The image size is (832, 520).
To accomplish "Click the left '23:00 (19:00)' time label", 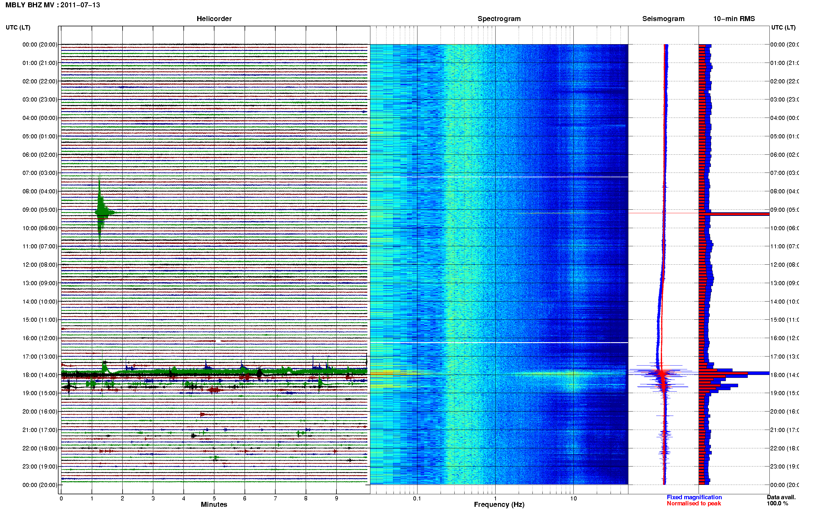I will click(40, 467).
